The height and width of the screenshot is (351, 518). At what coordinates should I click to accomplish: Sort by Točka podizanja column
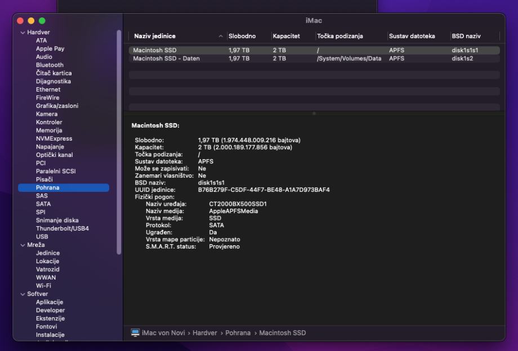click(340, 37)
